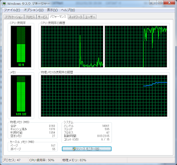This screenshot has height=165, width=177.
Task: Click the CPU usage 50% meter
Action: click(21, 46)
